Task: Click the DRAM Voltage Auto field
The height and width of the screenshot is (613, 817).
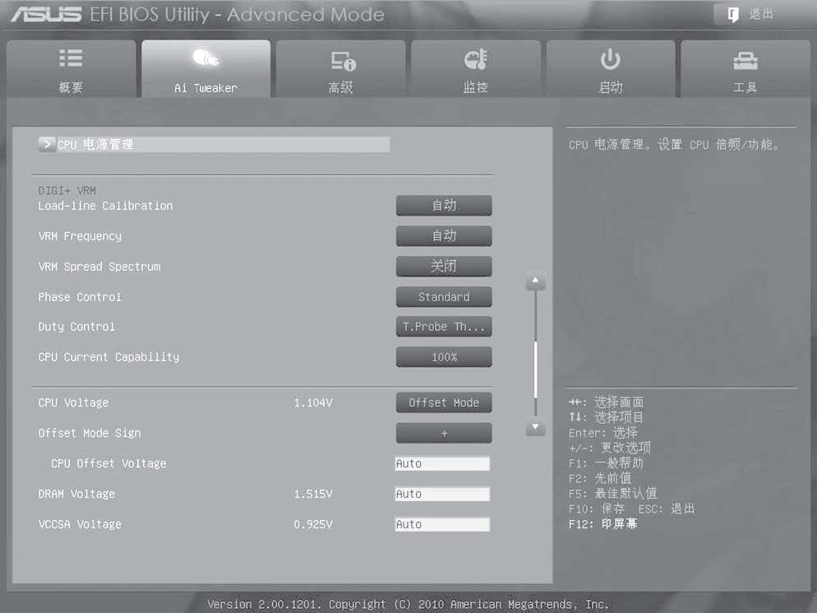Action: coord(442,494)
